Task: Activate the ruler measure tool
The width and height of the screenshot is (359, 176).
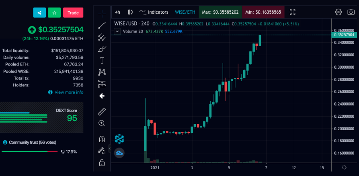Action: 102,111
